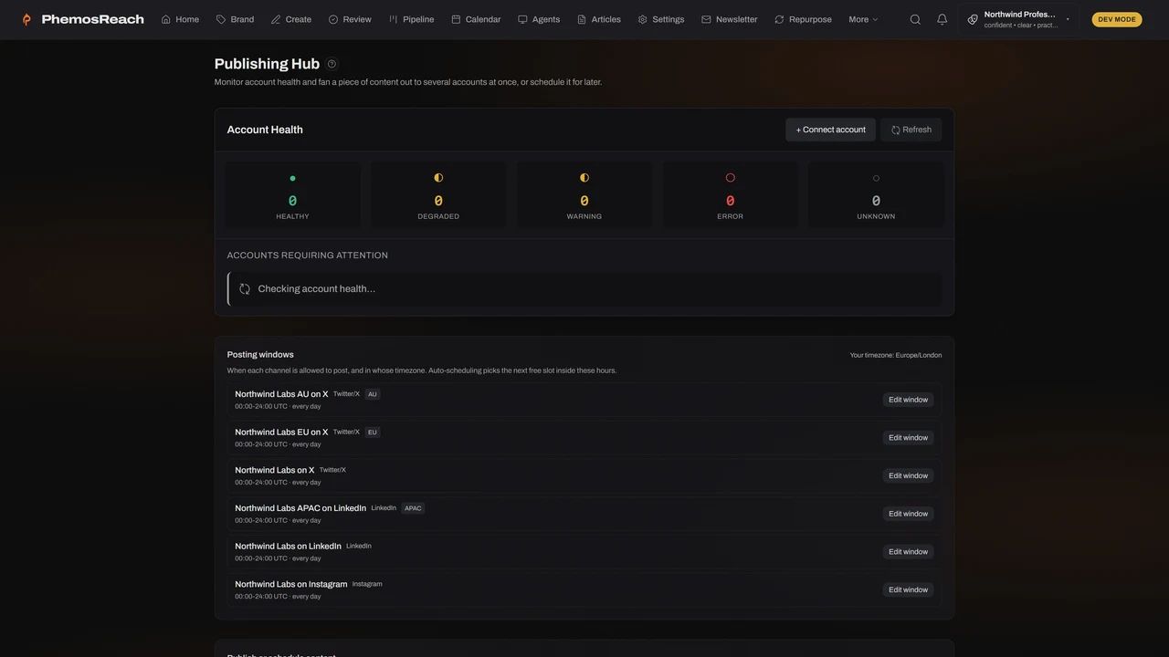Edit window for Northwind Labs APAC on LinkedIn

point(908,514)
